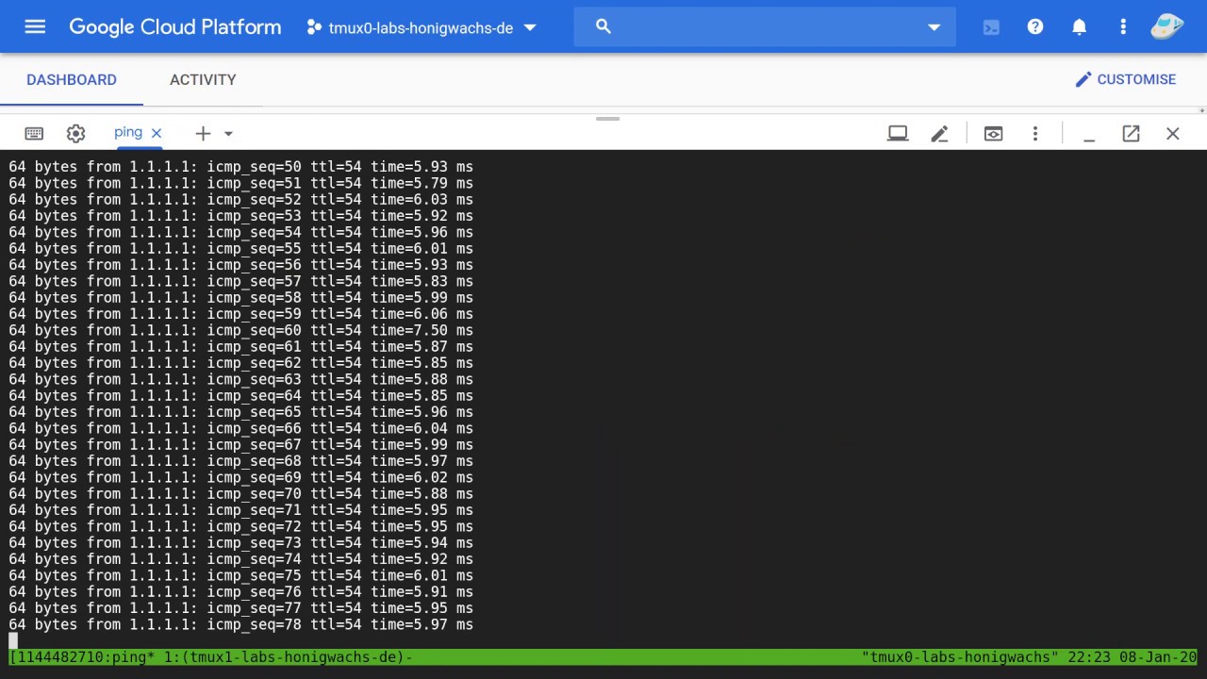1207x679 pixels.
Task: Open the user account avatar
Action: [1167, 26]
